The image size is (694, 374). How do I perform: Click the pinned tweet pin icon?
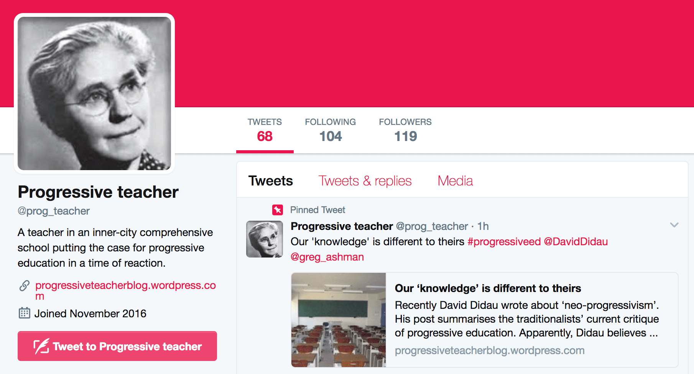(278, 210)
